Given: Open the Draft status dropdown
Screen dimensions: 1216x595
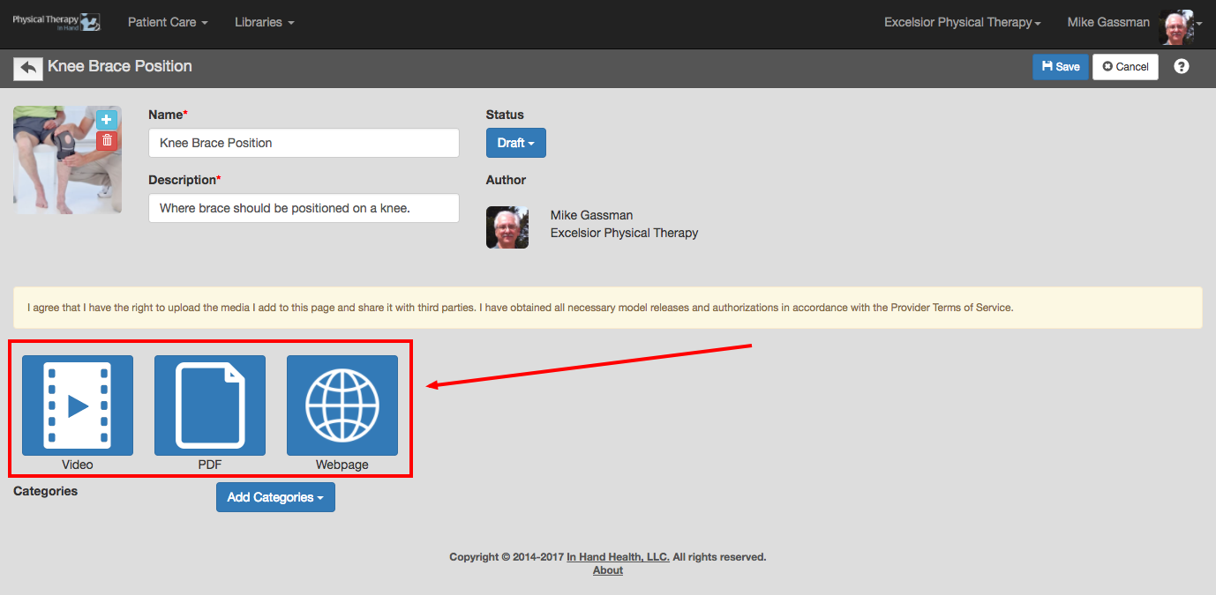Looking at the screenshot, I should (516, 143).
